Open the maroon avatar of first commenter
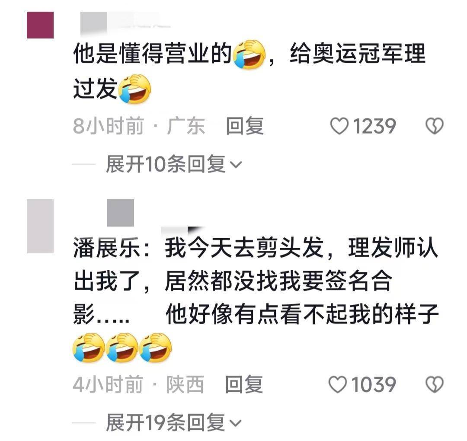This screenshot has height=441, width=467. (x=40, y=25)
